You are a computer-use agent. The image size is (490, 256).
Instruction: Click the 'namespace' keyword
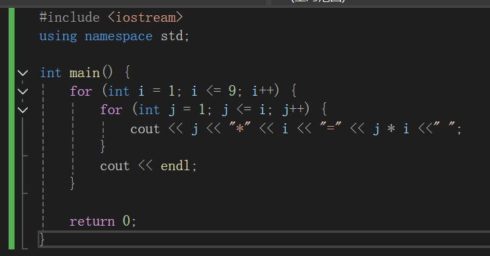click(118, 36)
